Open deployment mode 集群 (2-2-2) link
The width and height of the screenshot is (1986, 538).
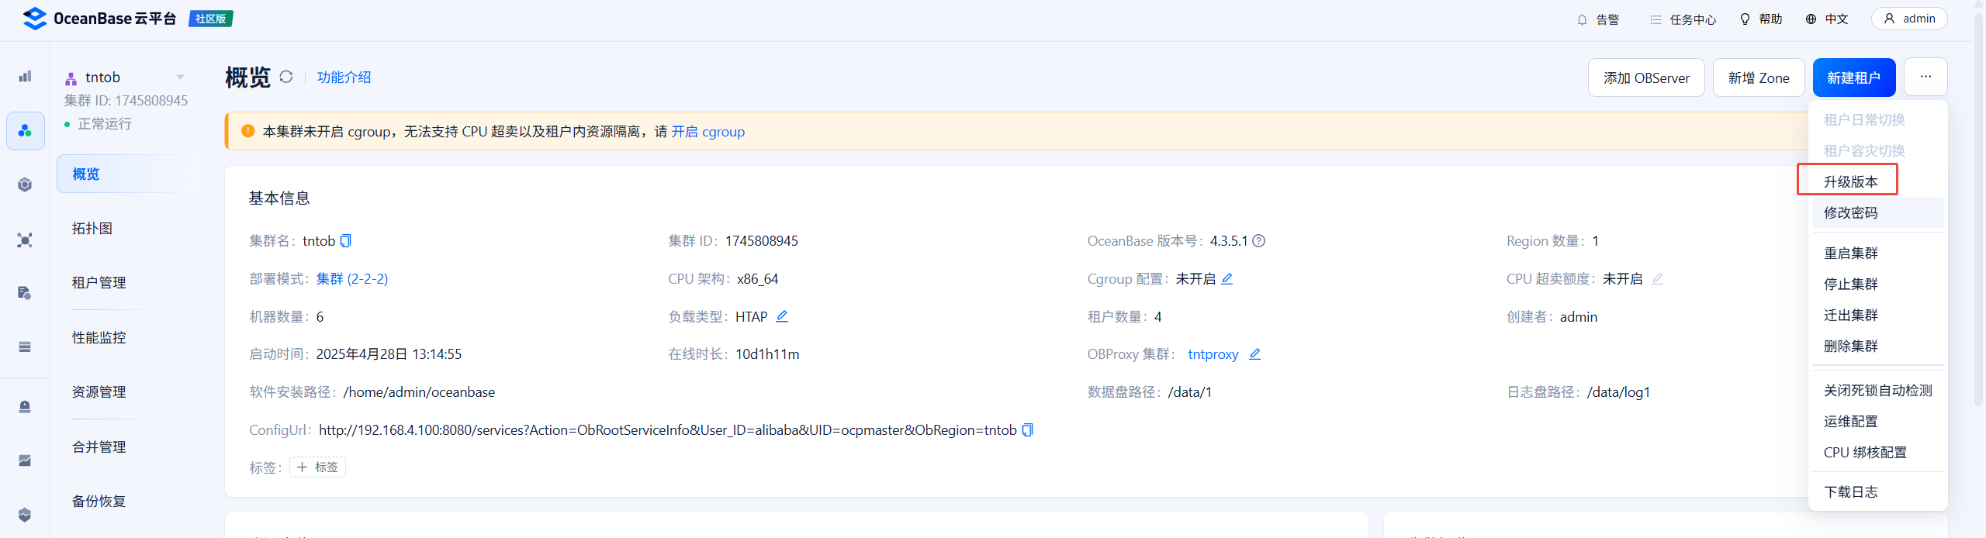(351, 279)
